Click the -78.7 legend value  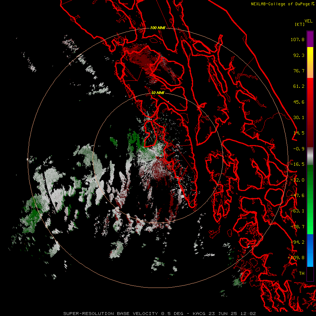coord(297,227)
